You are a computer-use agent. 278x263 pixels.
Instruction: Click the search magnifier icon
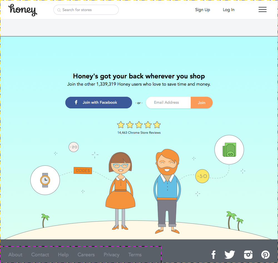59,10
